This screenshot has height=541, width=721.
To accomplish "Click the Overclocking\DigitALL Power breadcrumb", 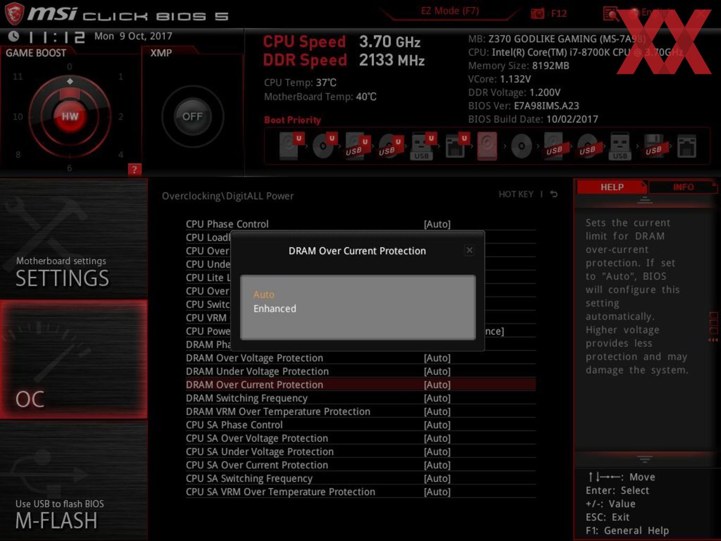I will click(x=227, y=196).
